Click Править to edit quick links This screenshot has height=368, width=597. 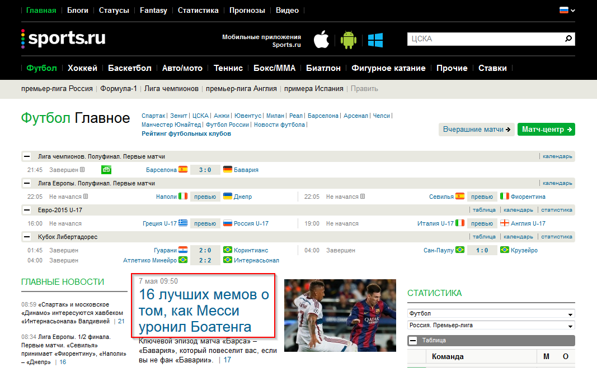(364, 89)
